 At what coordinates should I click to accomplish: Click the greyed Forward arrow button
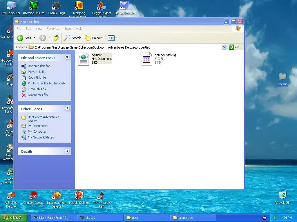(43, 38)
